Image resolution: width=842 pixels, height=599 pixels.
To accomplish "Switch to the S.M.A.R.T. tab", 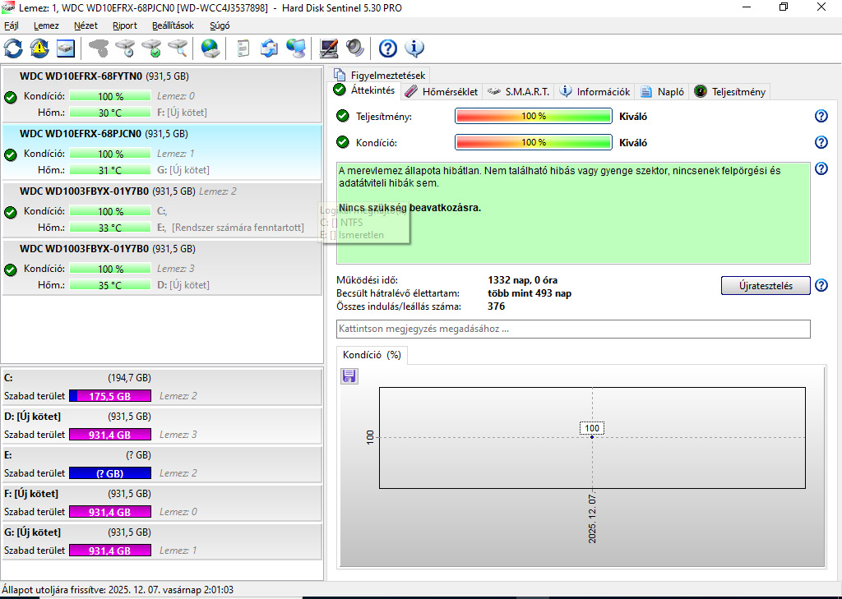I will coord(519,92).
